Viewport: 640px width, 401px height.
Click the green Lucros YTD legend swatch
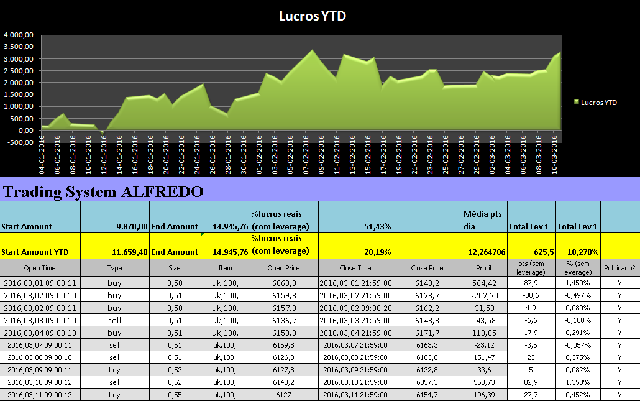577,103
